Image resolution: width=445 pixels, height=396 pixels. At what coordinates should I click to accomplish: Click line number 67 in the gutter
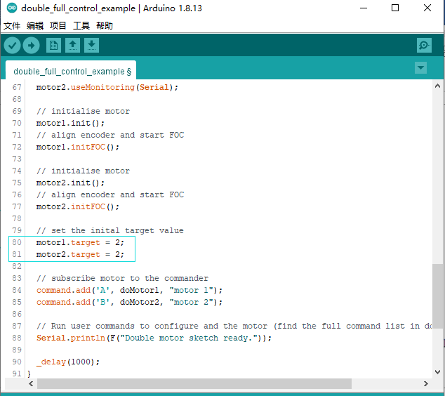(17, 87)
